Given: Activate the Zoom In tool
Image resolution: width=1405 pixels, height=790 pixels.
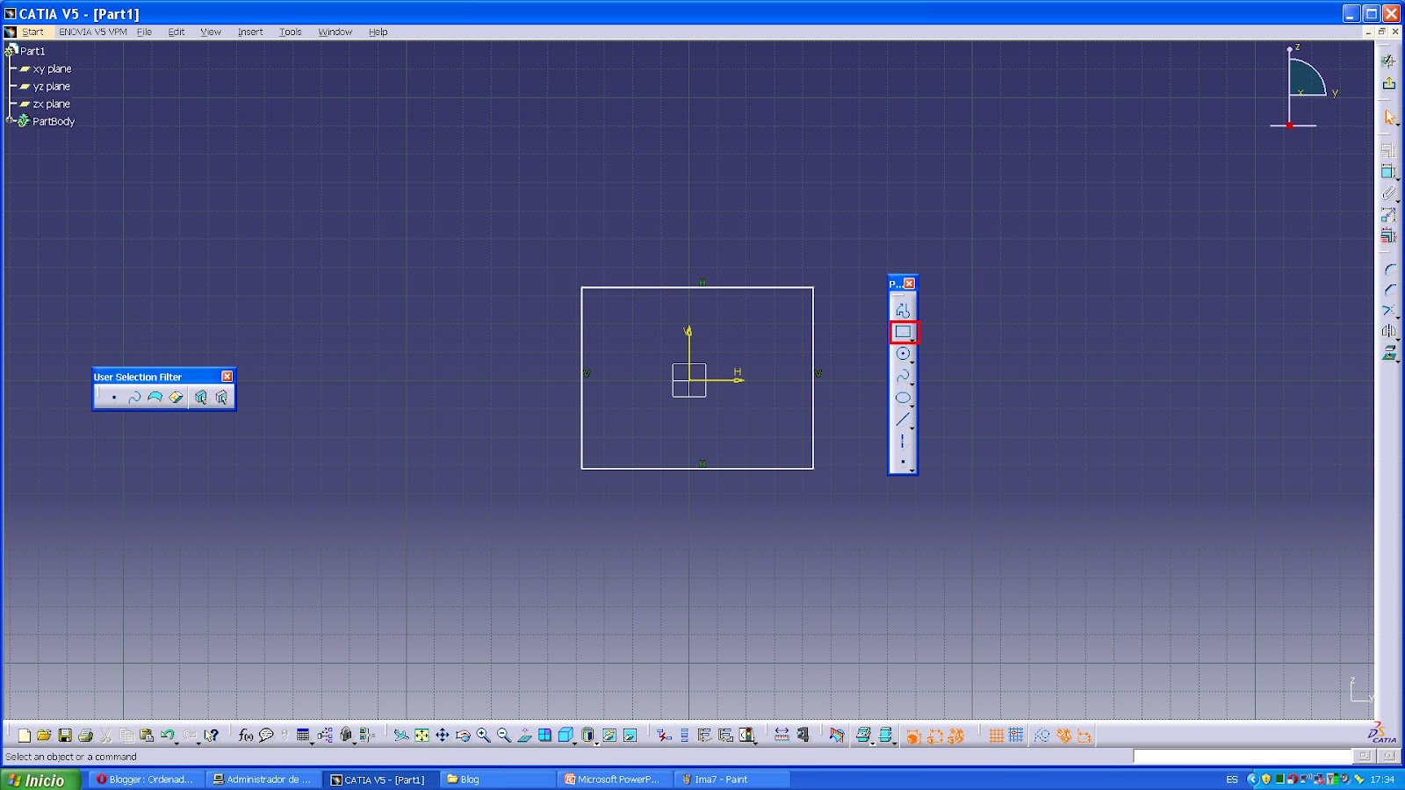Looking at the screenshot, I should (x=482, y=736).
